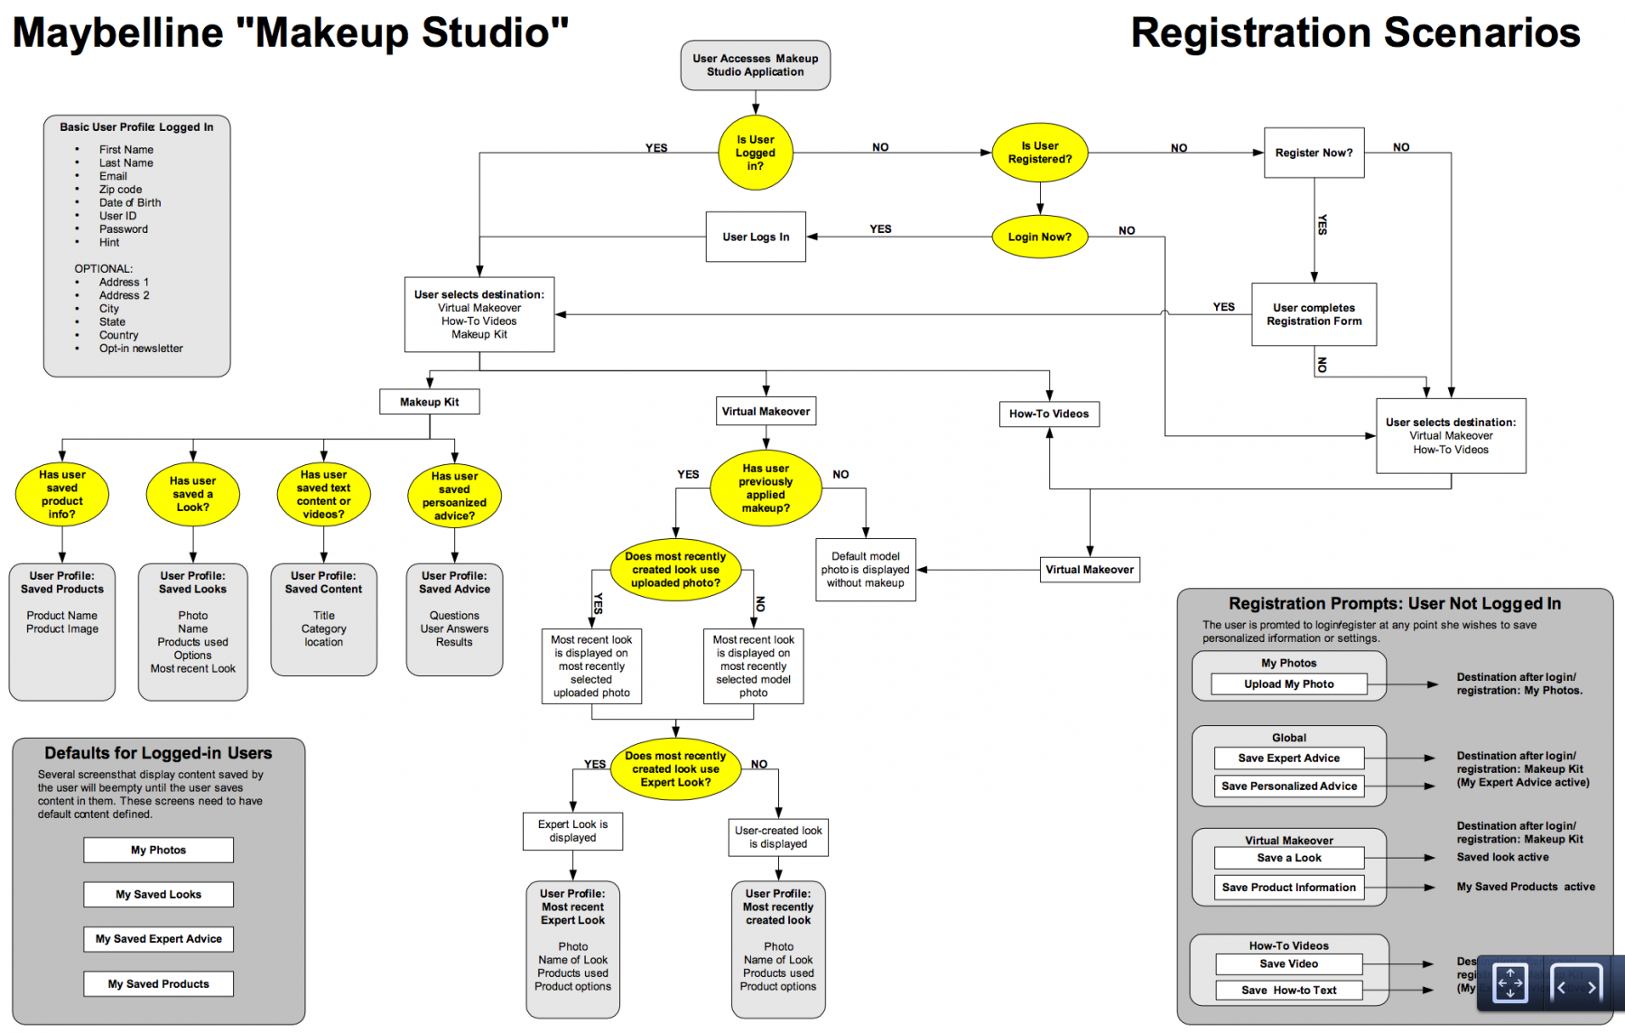
Task: Select 'User Profile: Most recent Expert Look' box
Action: (573, 950)
